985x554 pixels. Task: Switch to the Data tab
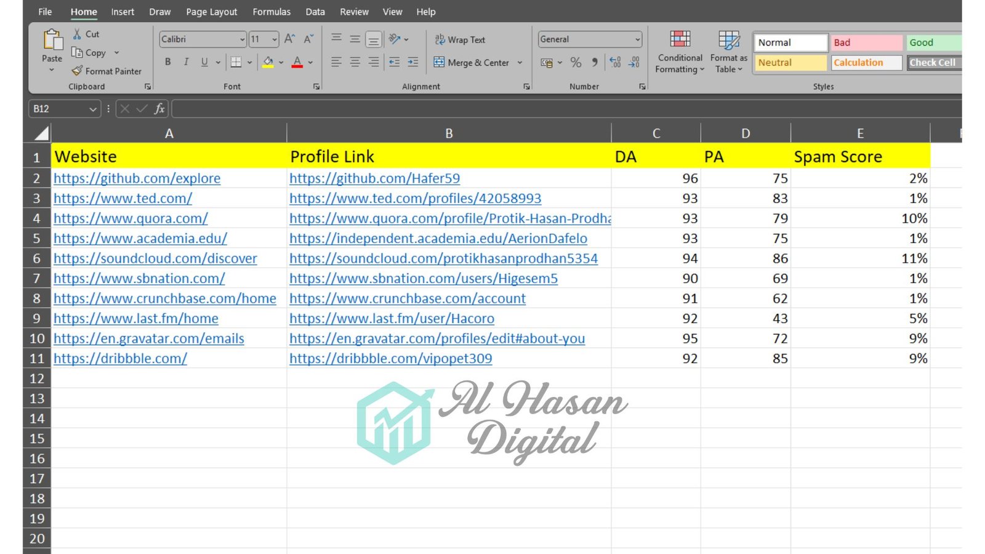tap(315, 12)
